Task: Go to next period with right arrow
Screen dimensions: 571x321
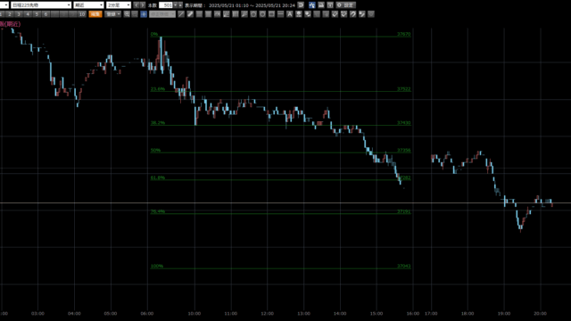Action: point(143,5)
